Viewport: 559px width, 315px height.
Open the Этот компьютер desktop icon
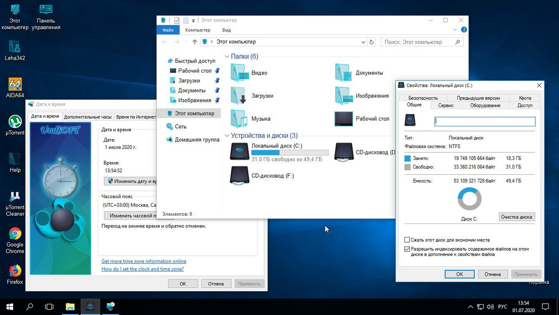pos(15,17)
